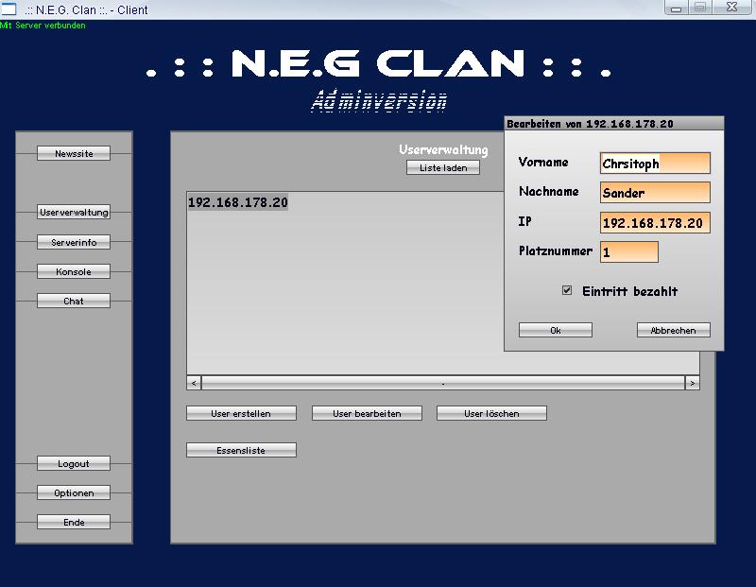Click User erstellen button
This screenshot has height=587, width=756.
pyautogui.click(x=241, y=413)
